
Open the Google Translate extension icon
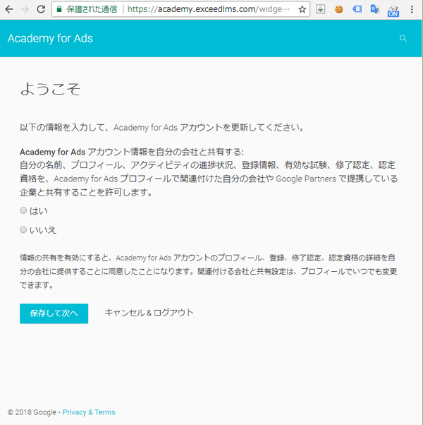click(375, 9)
